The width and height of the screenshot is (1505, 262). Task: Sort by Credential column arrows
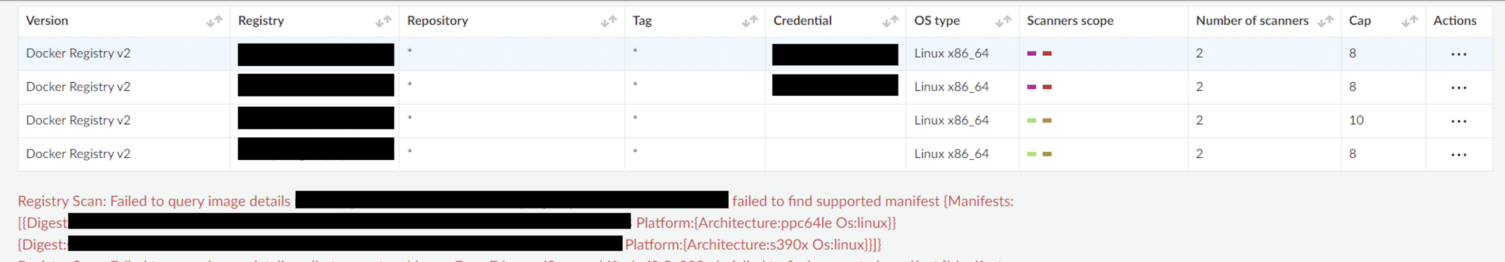click(890, 22)
